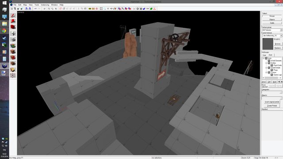Screen dimensions: 283x159
Task: Select the Clipping tool
Action: point(13,70)
